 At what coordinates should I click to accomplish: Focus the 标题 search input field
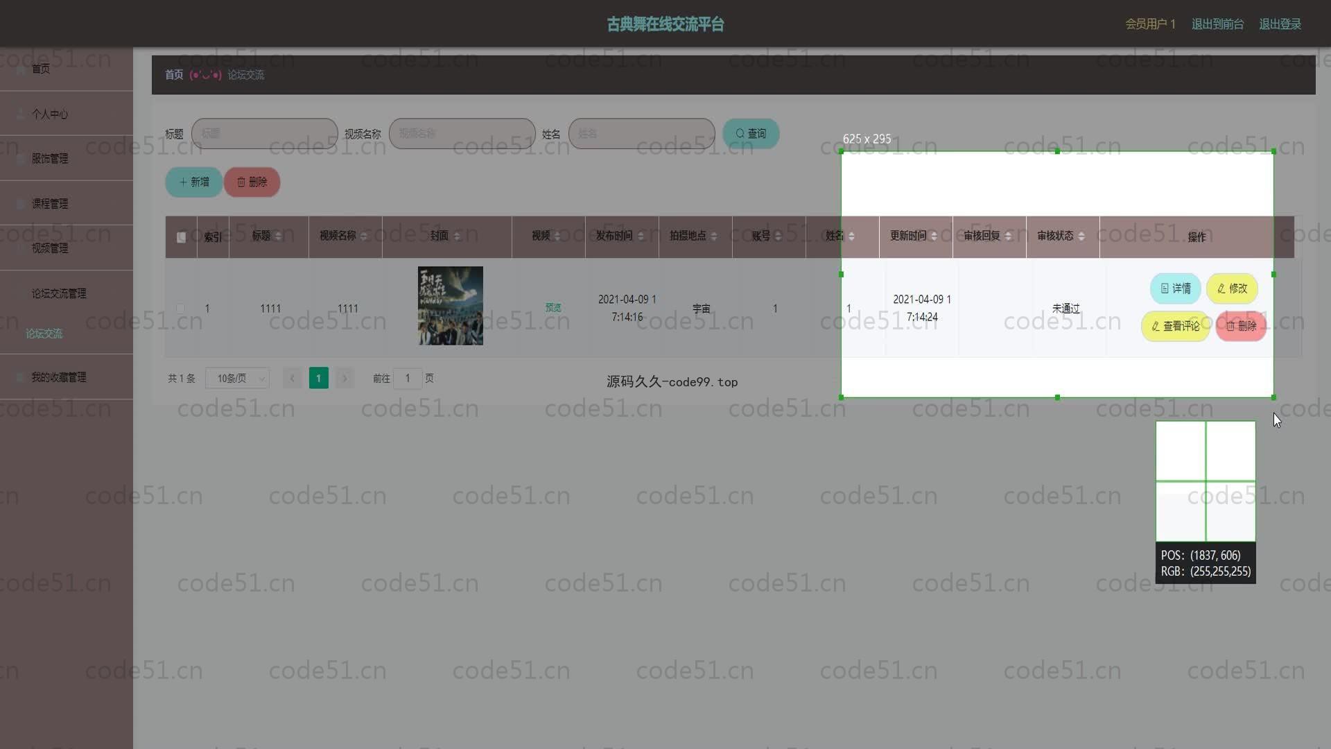[x=264, y=133]
